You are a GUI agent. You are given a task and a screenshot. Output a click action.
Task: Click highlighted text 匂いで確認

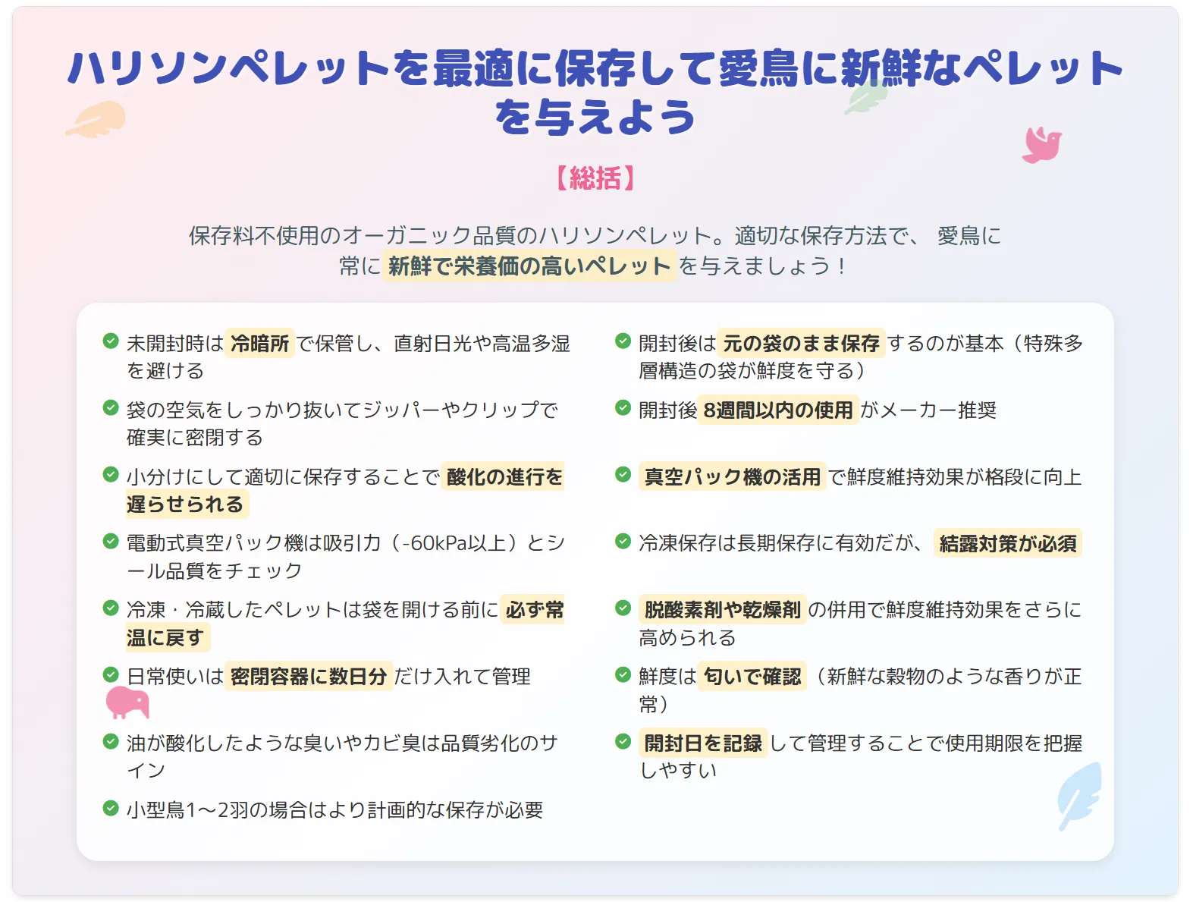tap(752, 677)
